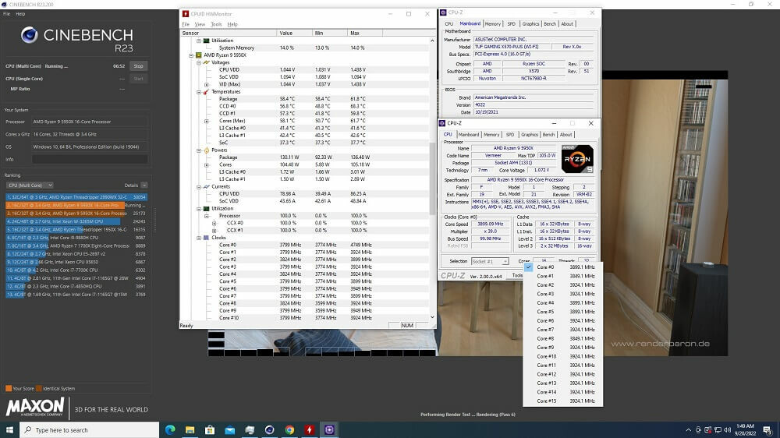Expand the Cores (Max) temperature row

[x=207, y=121]
